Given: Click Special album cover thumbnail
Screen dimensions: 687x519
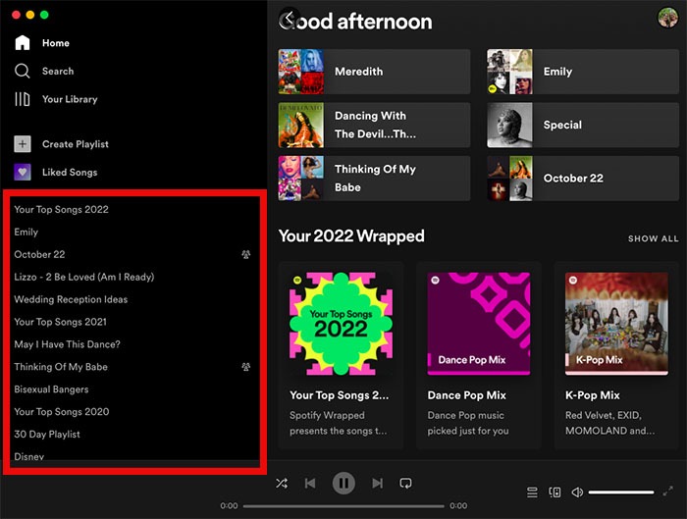Looking at the screenshot, I should coord(510,125).
